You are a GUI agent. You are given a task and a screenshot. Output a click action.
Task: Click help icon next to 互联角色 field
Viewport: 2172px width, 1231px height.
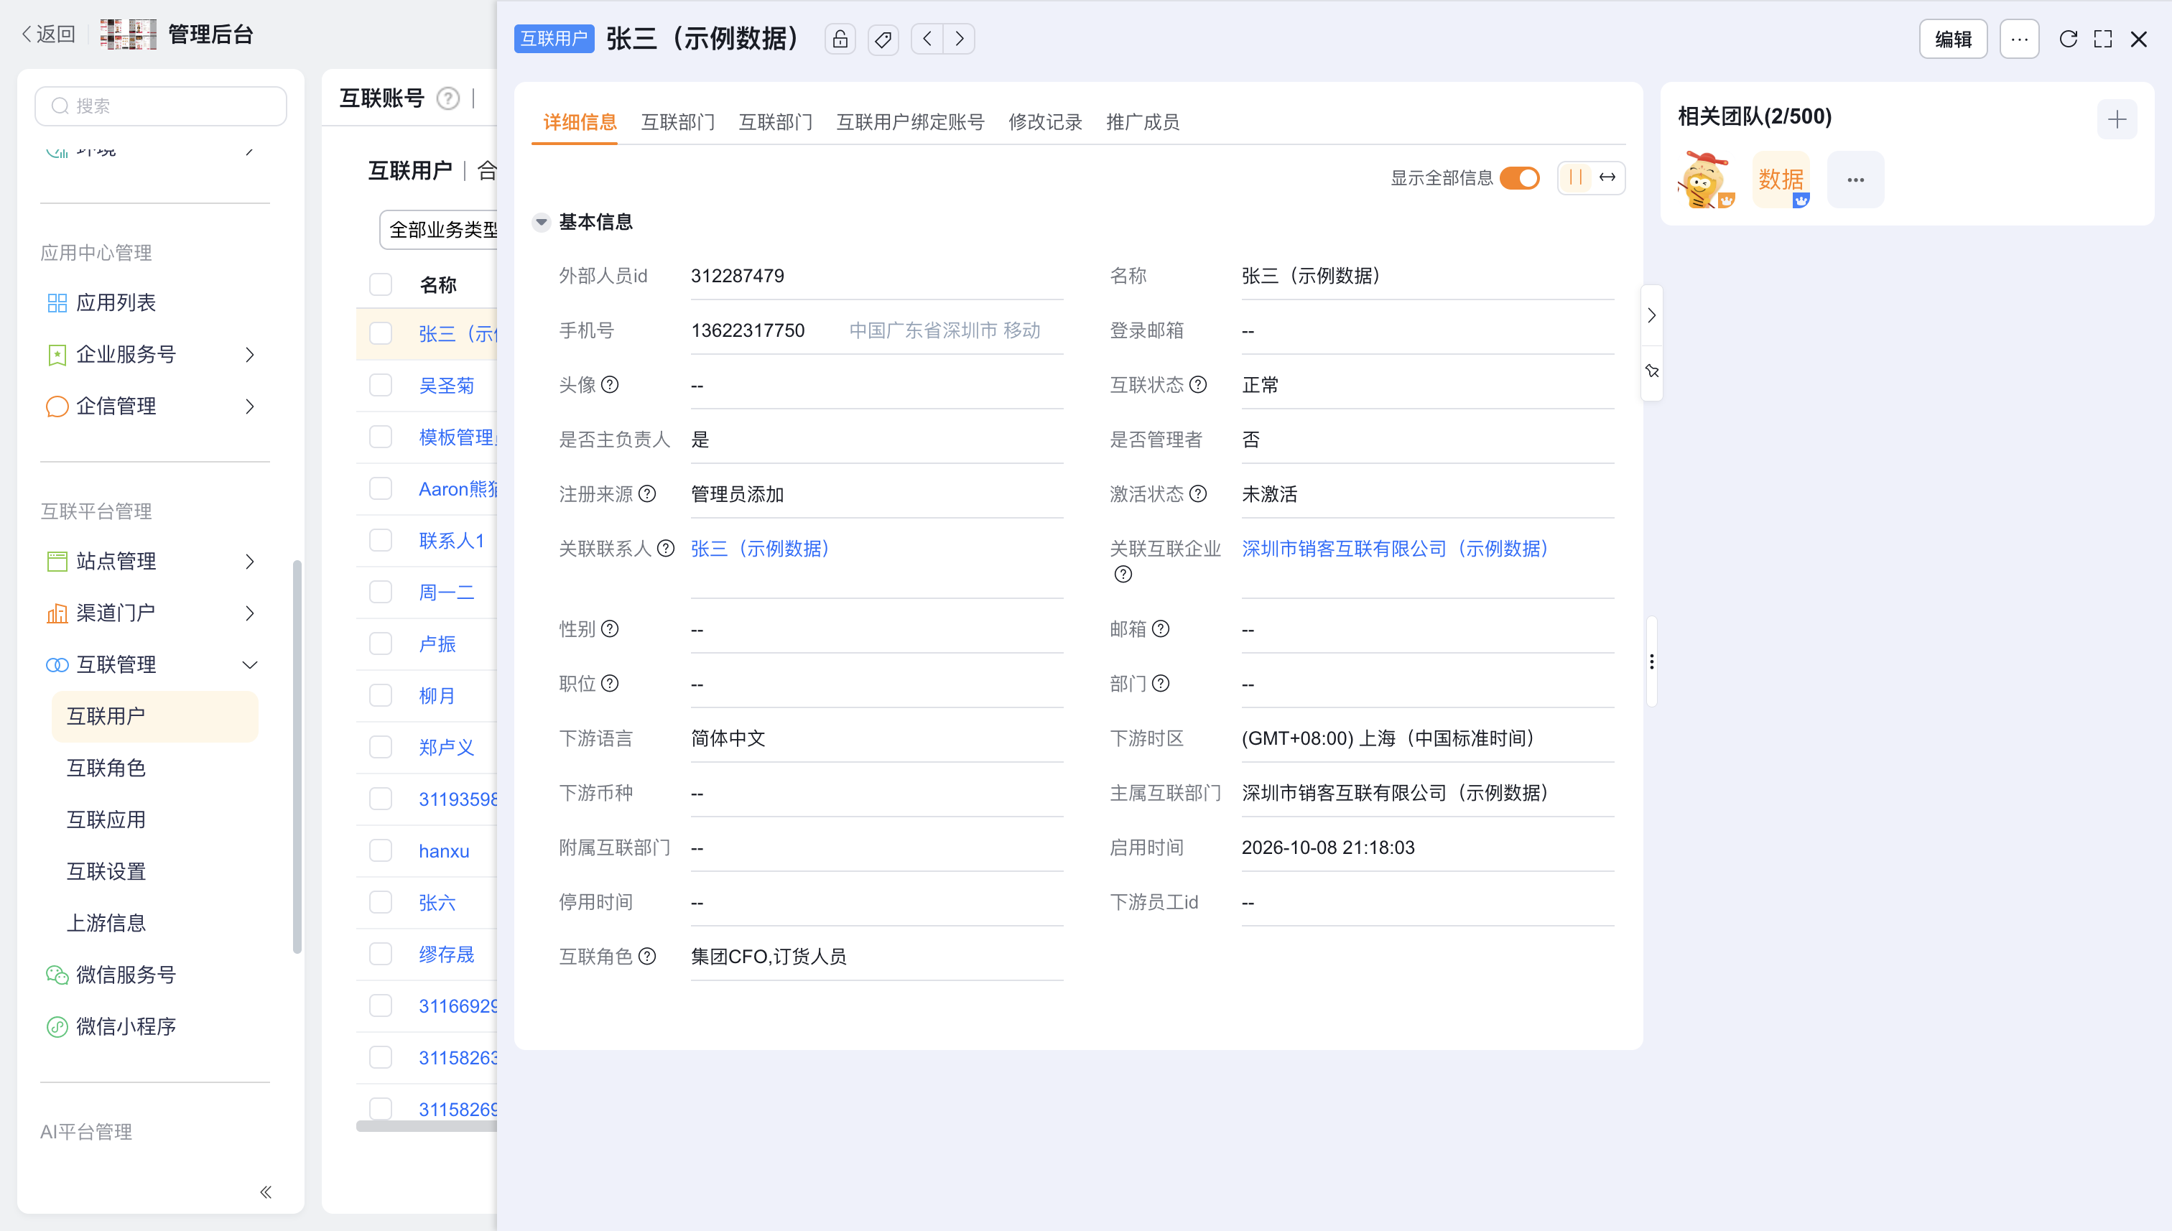[648, 956]
